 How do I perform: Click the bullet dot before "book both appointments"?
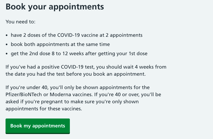pyautogui.click(x=7, y=44)
